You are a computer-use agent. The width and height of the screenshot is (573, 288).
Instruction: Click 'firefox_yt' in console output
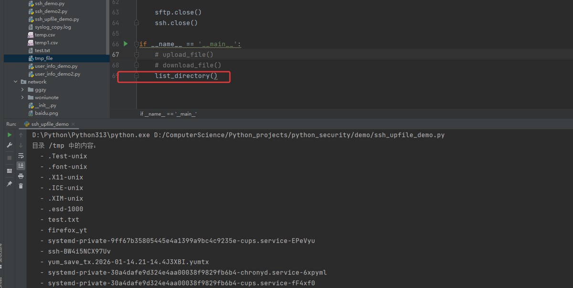pos(67,230)
